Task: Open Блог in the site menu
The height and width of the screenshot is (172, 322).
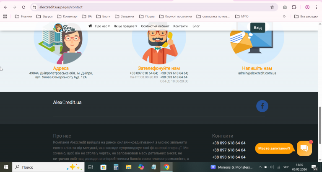Action: (x=196, y=26)
